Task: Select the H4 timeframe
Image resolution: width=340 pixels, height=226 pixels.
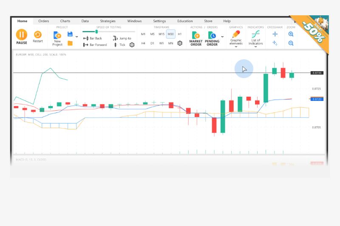Action: pyautogui.click(x=143, y=43)
